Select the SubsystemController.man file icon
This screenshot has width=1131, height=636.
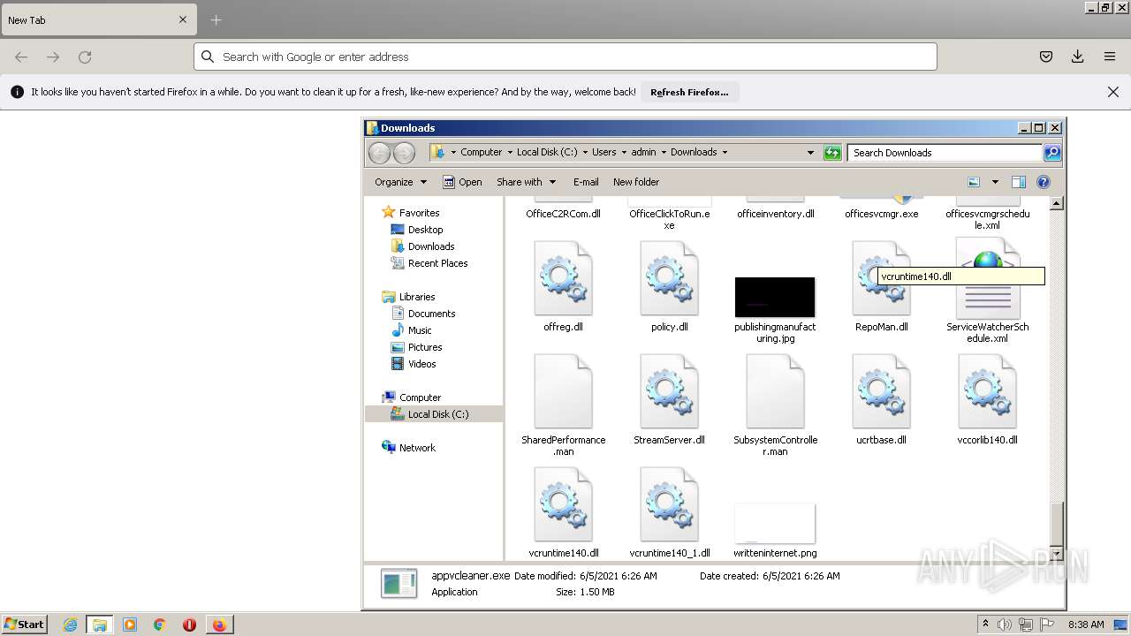tap(775, 391)
